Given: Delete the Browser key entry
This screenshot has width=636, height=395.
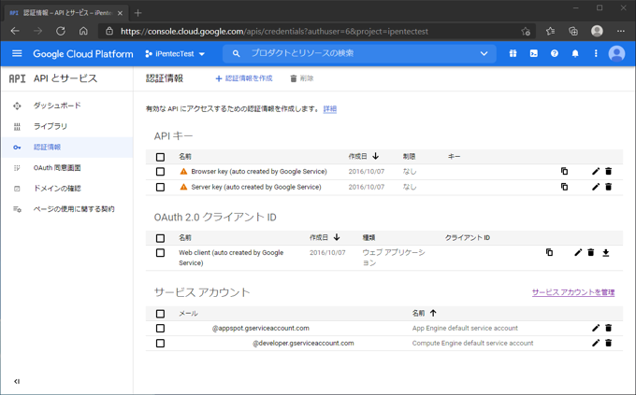Looking at the screenshot, I should (x=609, y=172).
